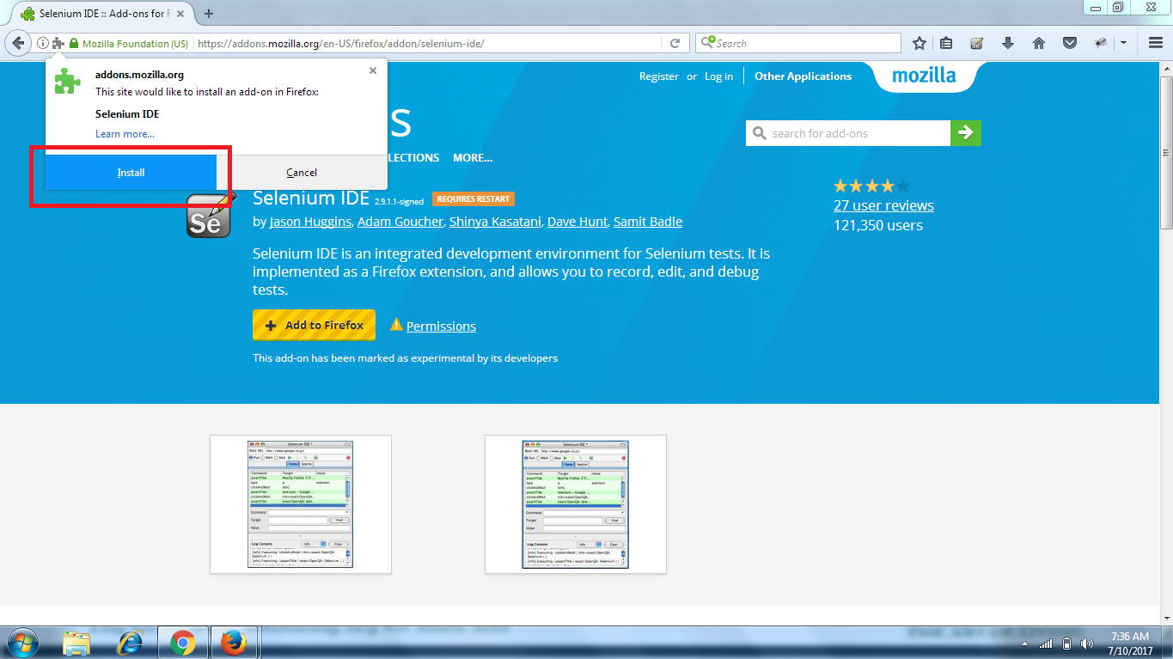The image size is (1173, 659).
Task: Click the network signal tray icon
Action: (1046, 644)
